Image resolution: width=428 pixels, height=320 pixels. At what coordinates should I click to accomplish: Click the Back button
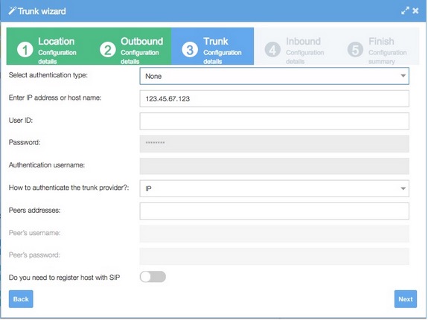point(21,299)
